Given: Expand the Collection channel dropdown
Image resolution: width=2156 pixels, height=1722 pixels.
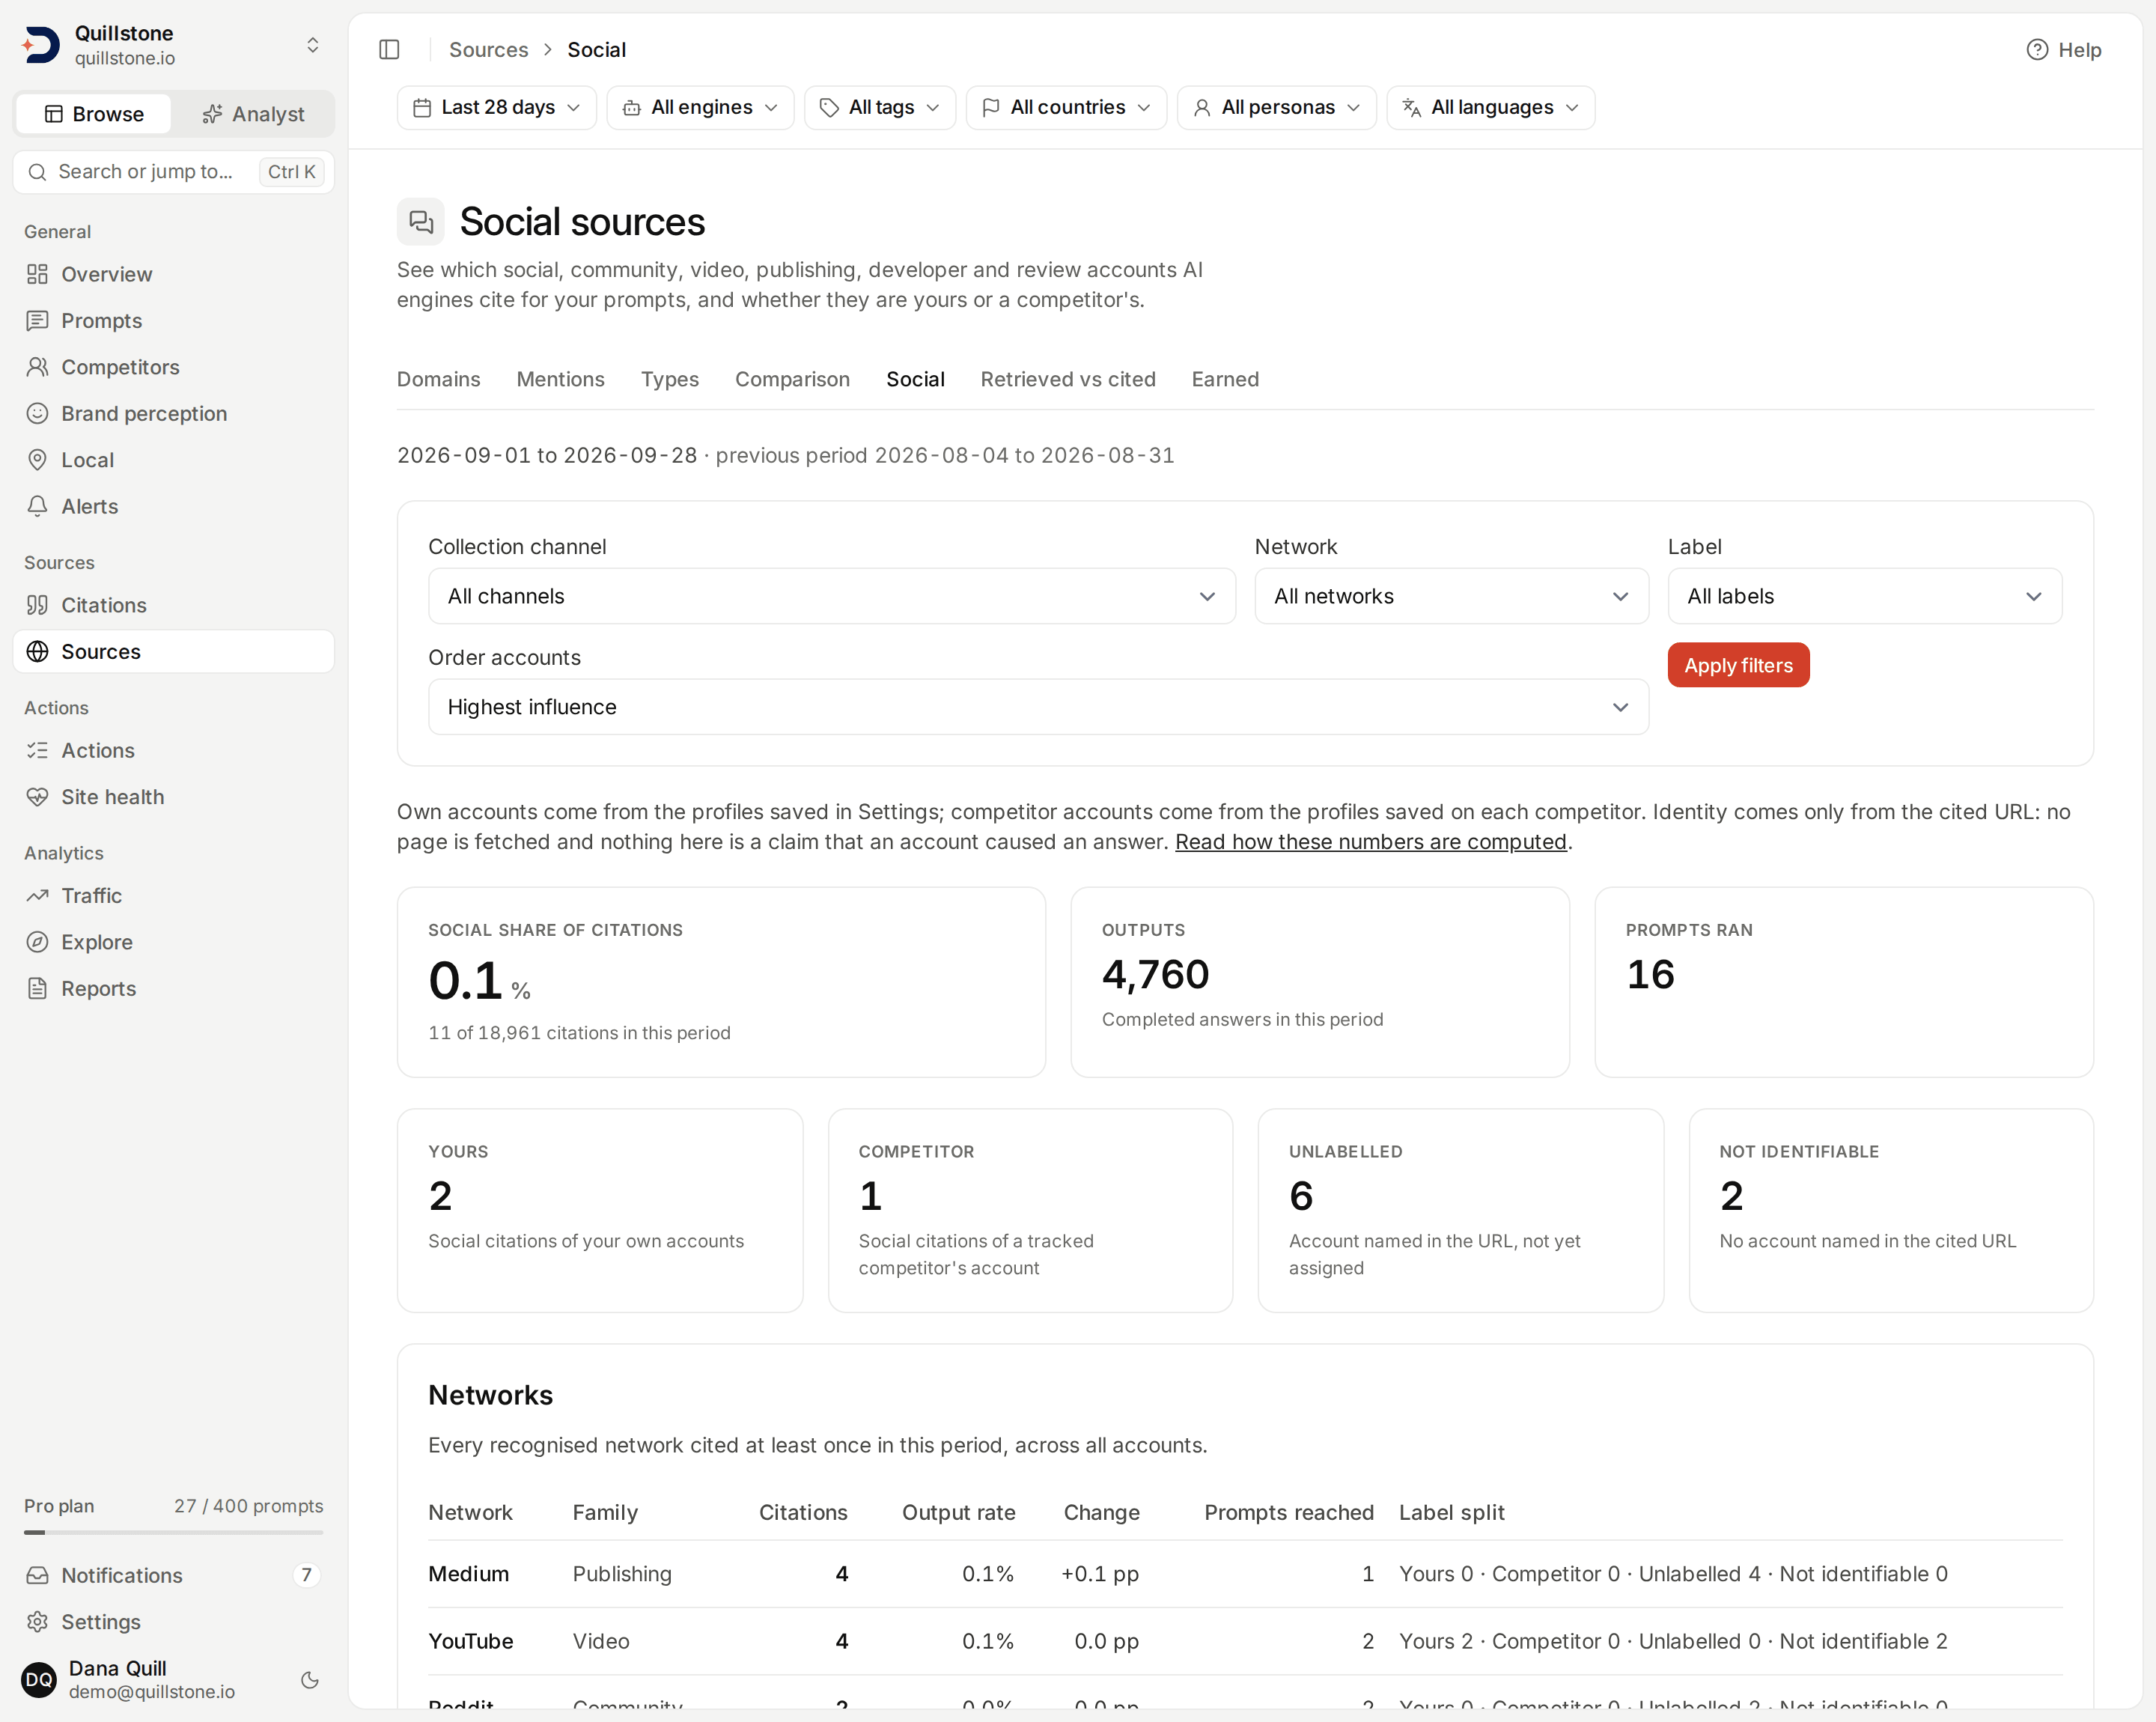Looking at the screenshot, I should point(832,596).
